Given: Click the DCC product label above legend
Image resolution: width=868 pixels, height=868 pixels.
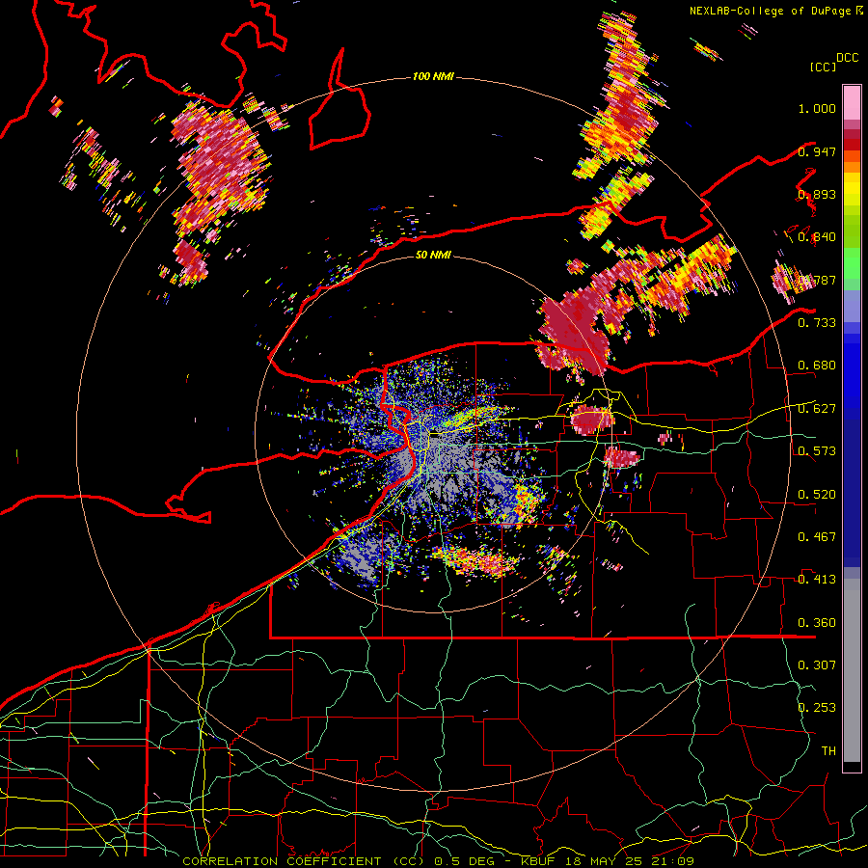Looking at the screenshot, I should click(x=847, y=58).
